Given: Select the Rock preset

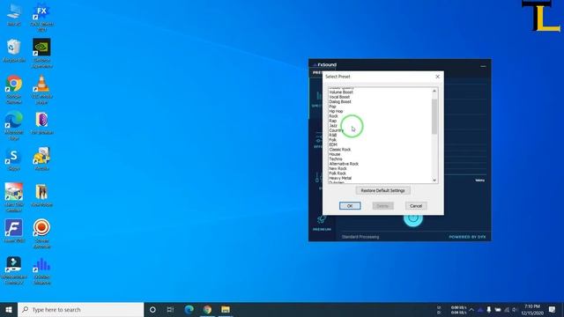Looking at the screenshot, I should (x=333, y=116).
